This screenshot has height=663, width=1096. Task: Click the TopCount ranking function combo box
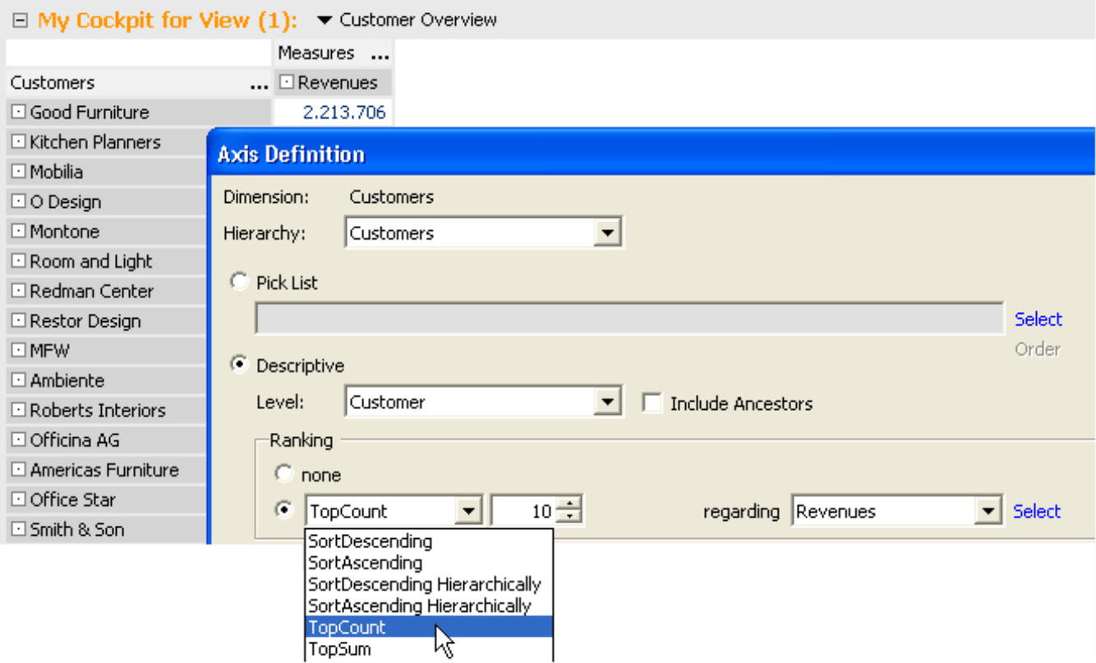click(394, 512)
